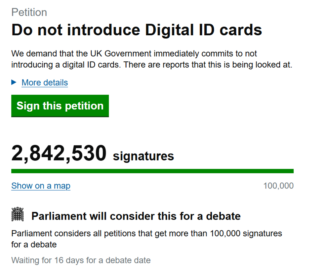Click the Waiting for 16 days status text
Viewport: 324px width, 275px height.
[81, 260]
